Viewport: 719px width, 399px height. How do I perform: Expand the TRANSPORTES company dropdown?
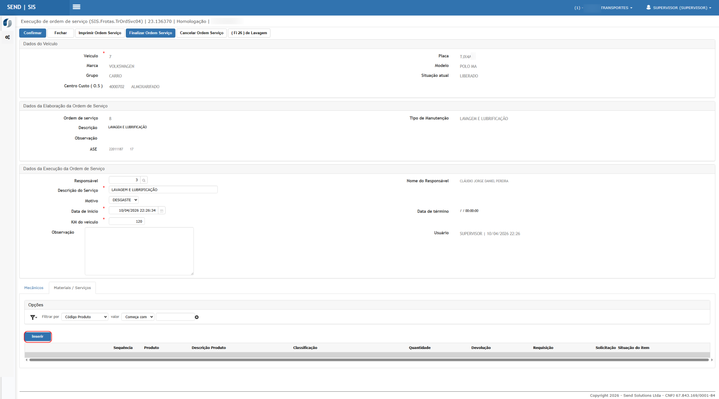tap(616, 8)
